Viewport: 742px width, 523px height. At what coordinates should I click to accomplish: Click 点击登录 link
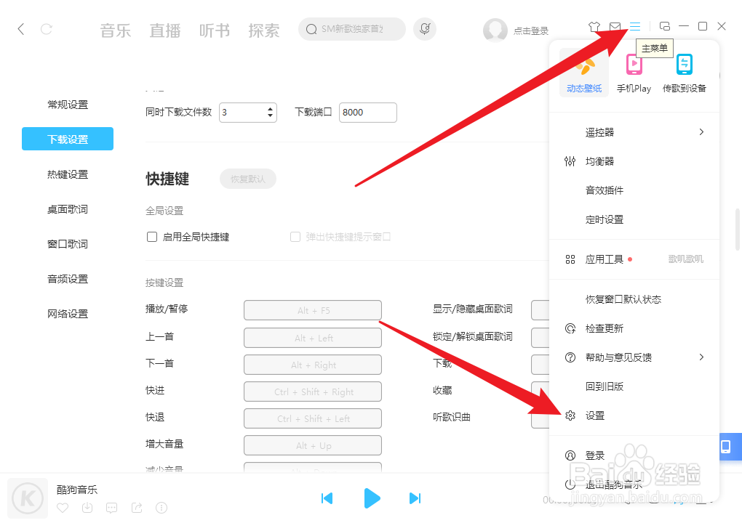(531, 31)
